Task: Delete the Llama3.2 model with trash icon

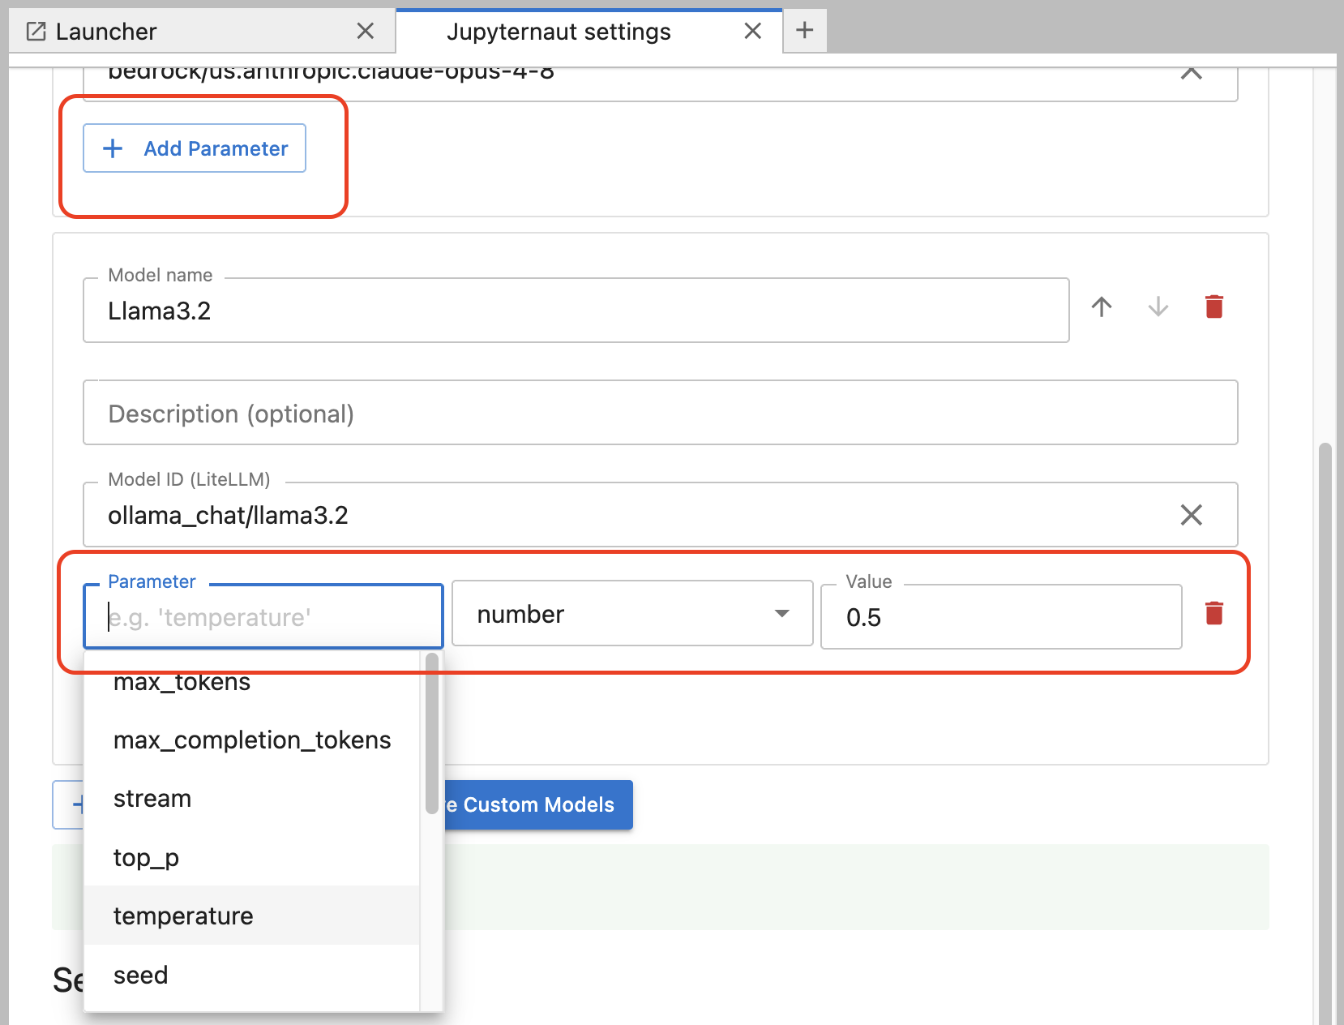Action: point(1213,307)
